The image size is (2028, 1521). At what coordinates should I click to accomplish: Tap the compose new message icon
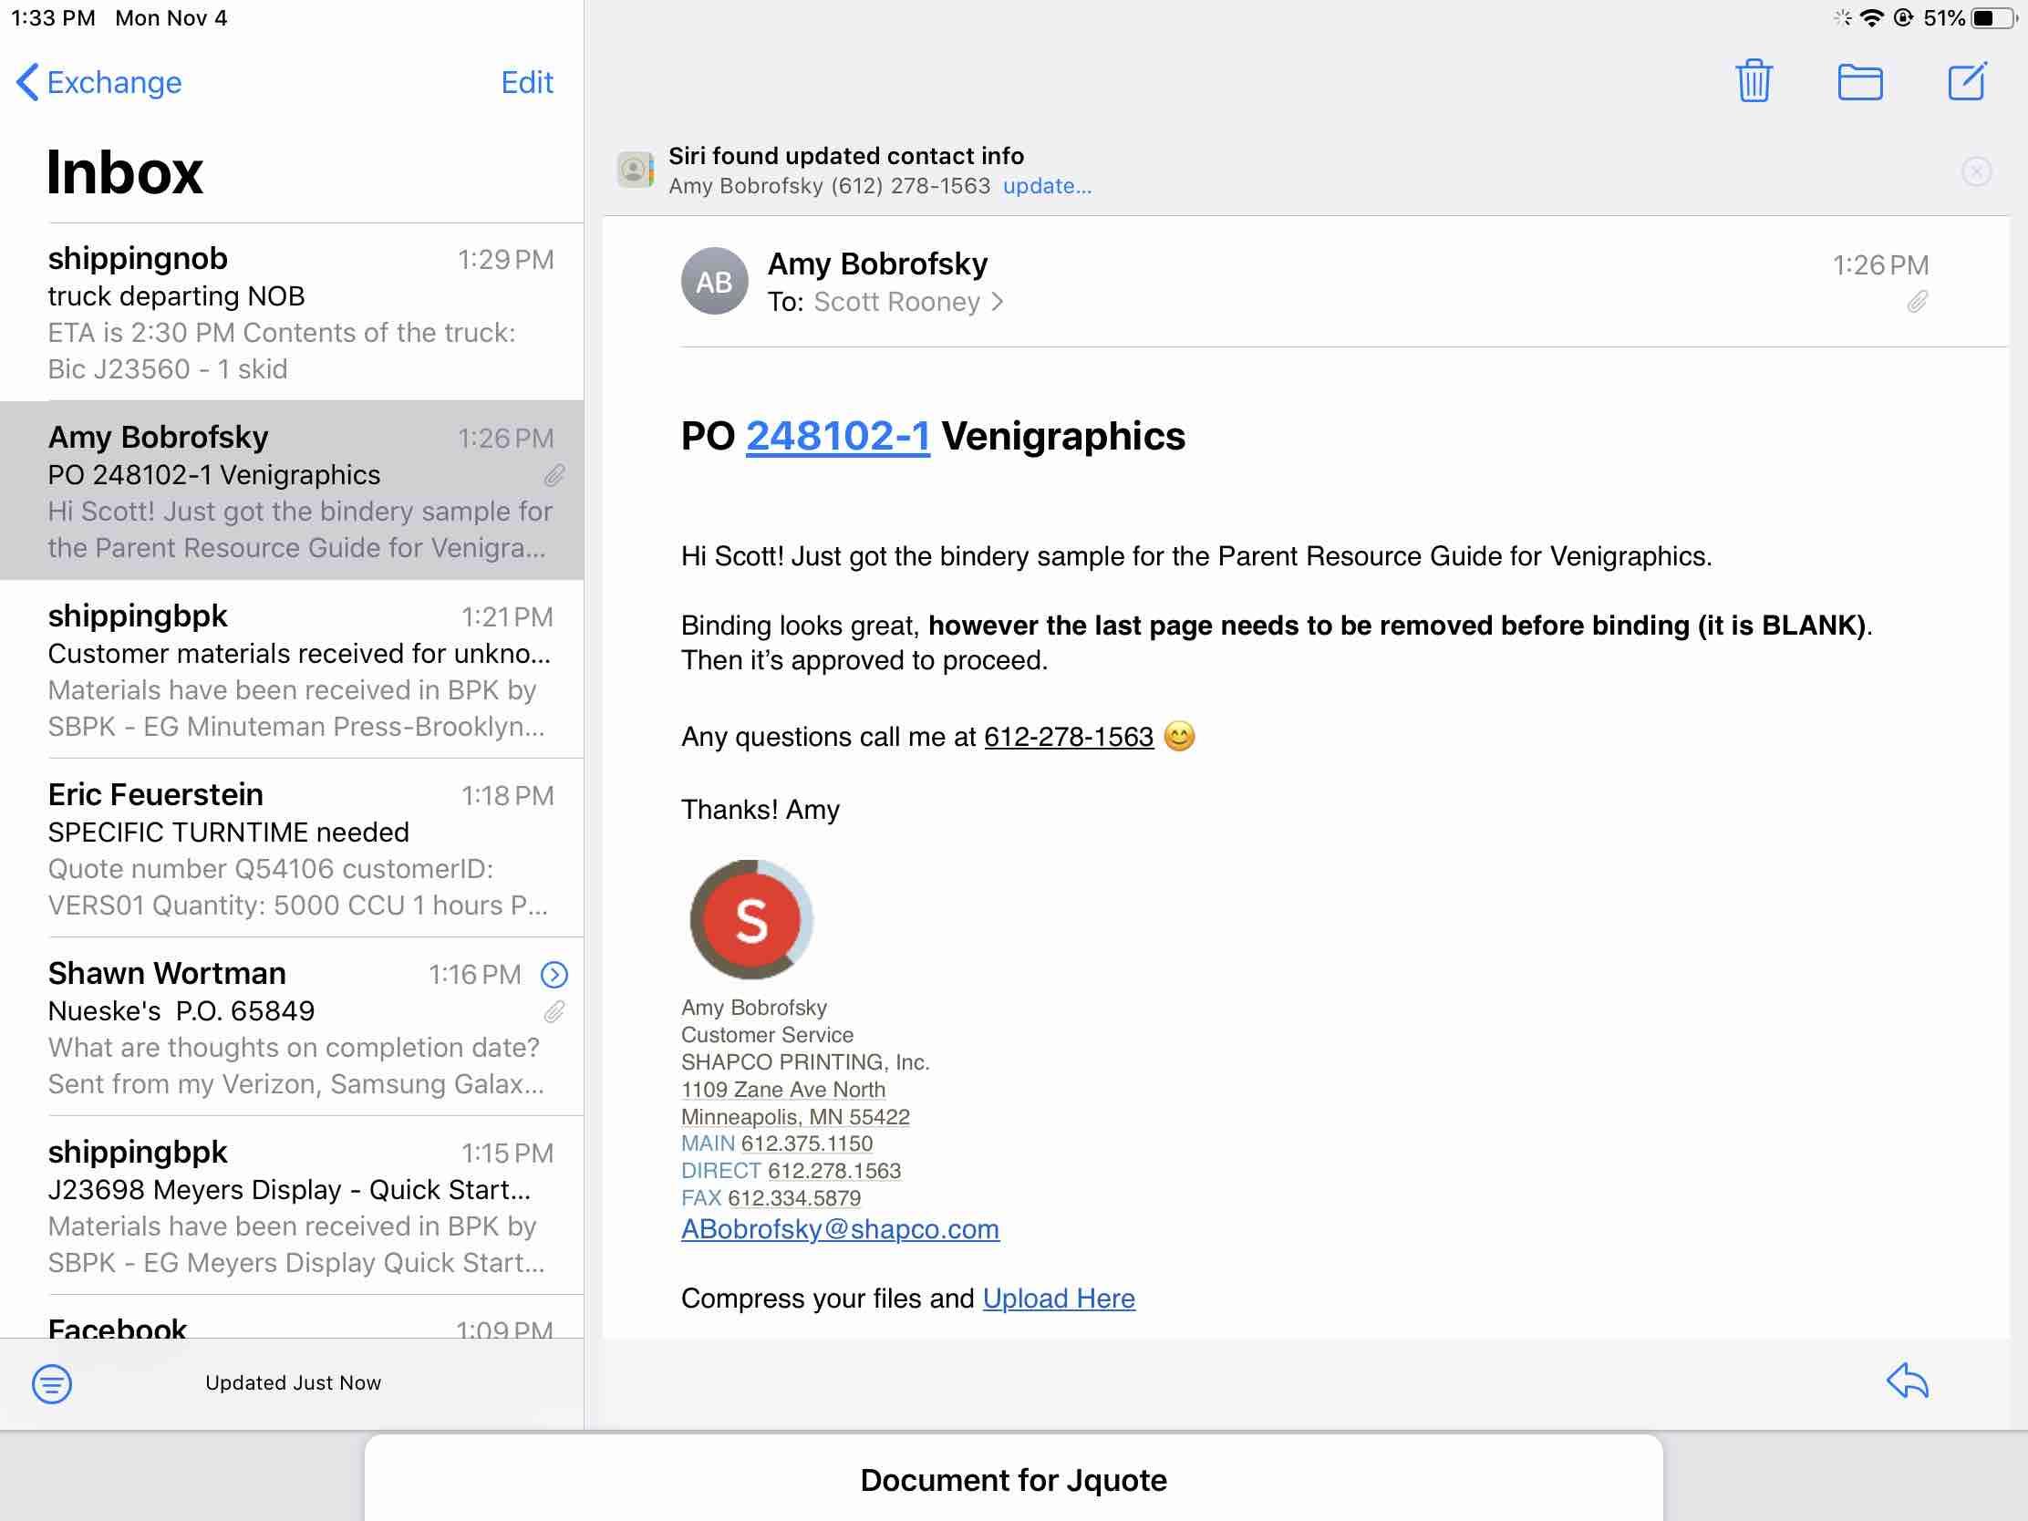pos(1967,81)
